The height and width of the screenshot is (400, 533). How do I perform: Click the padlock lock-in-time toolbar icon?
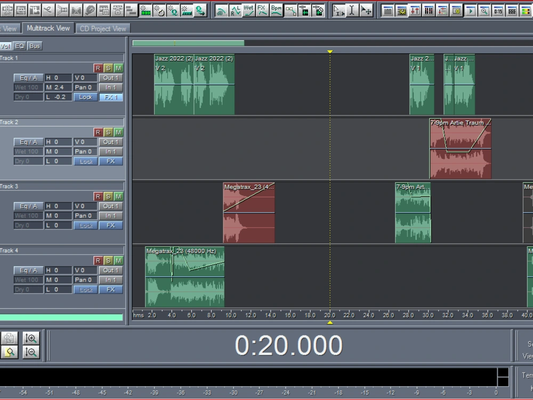pos(118,10)
